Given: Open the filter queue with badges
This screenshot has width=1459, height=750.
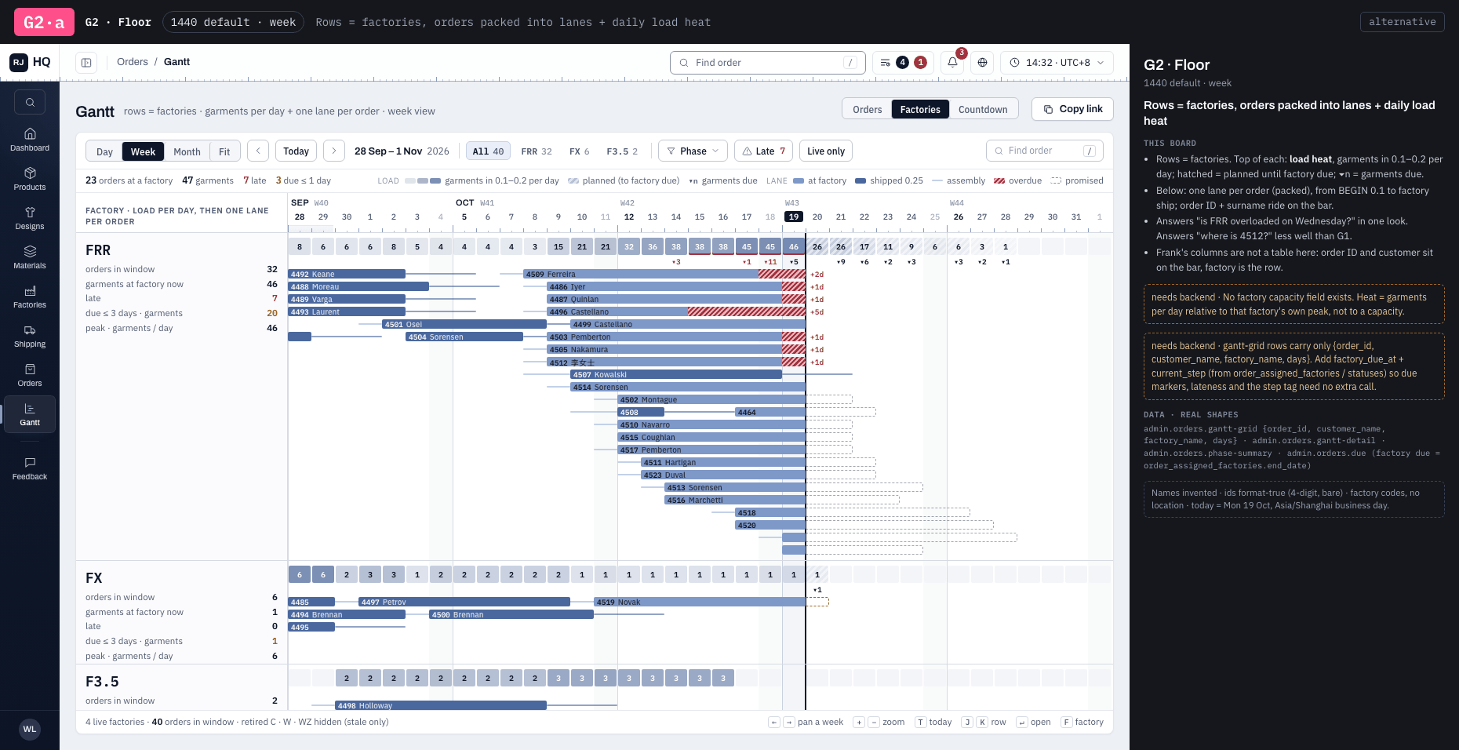Looking at the screenshot, I should coord(903,63).
